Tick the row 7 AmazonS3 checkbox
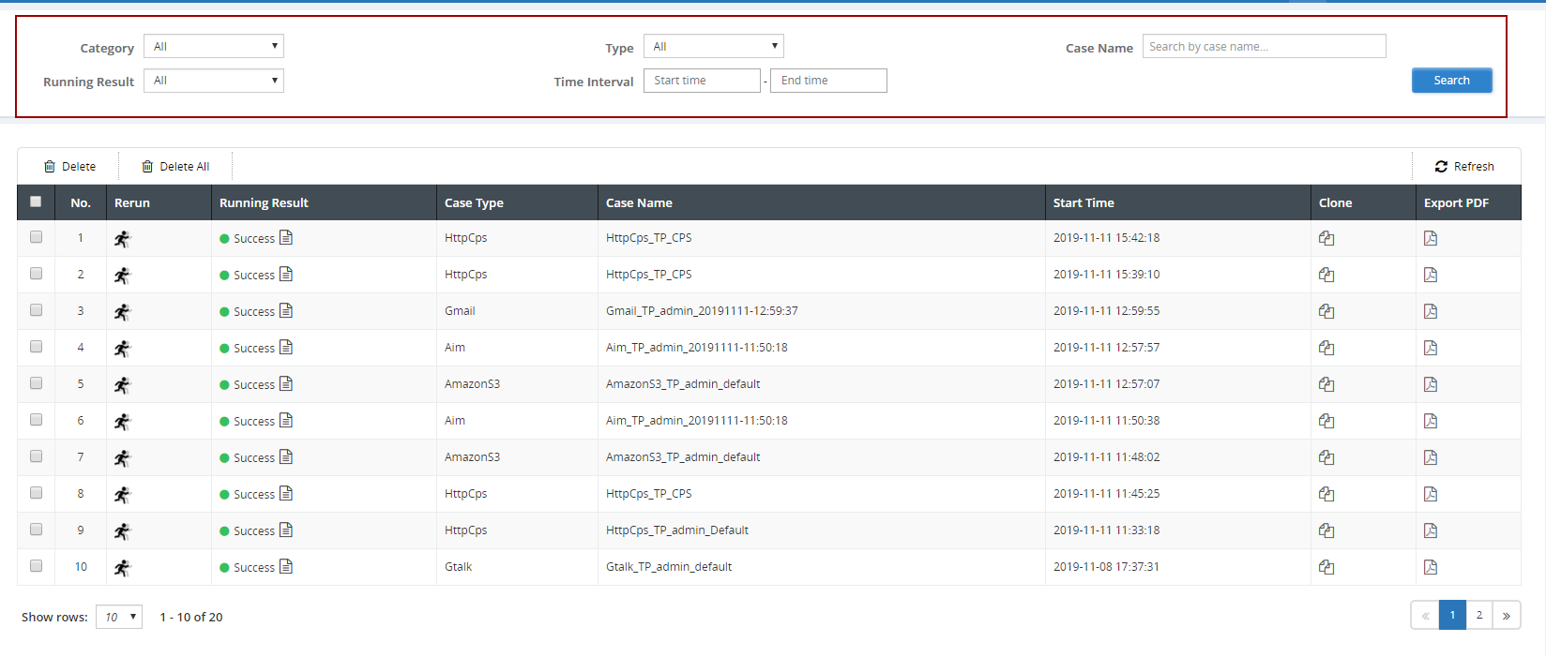Screen dimensions: 1546x657 pos(36,456)
